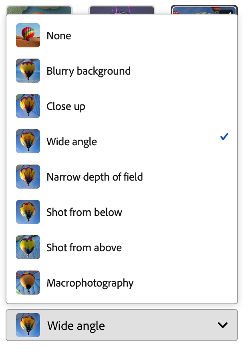Screen dimensions: 250x354
Task: Click the Blurry background balloon icon
Action: coord(28,71)
